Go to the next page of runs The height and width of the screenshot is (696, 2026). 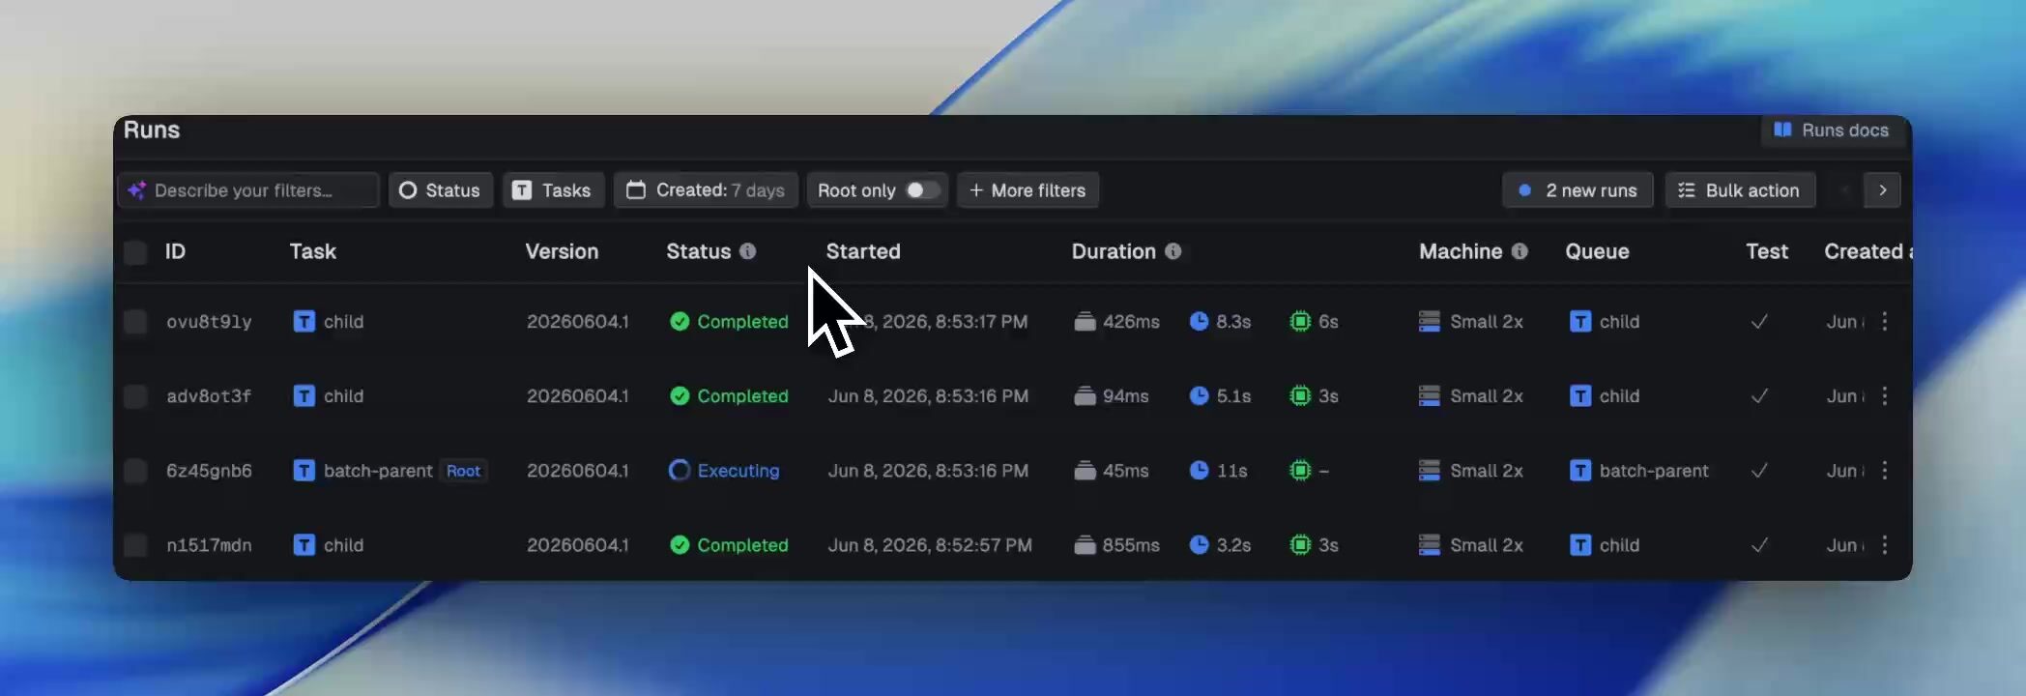click(1882, 190)
